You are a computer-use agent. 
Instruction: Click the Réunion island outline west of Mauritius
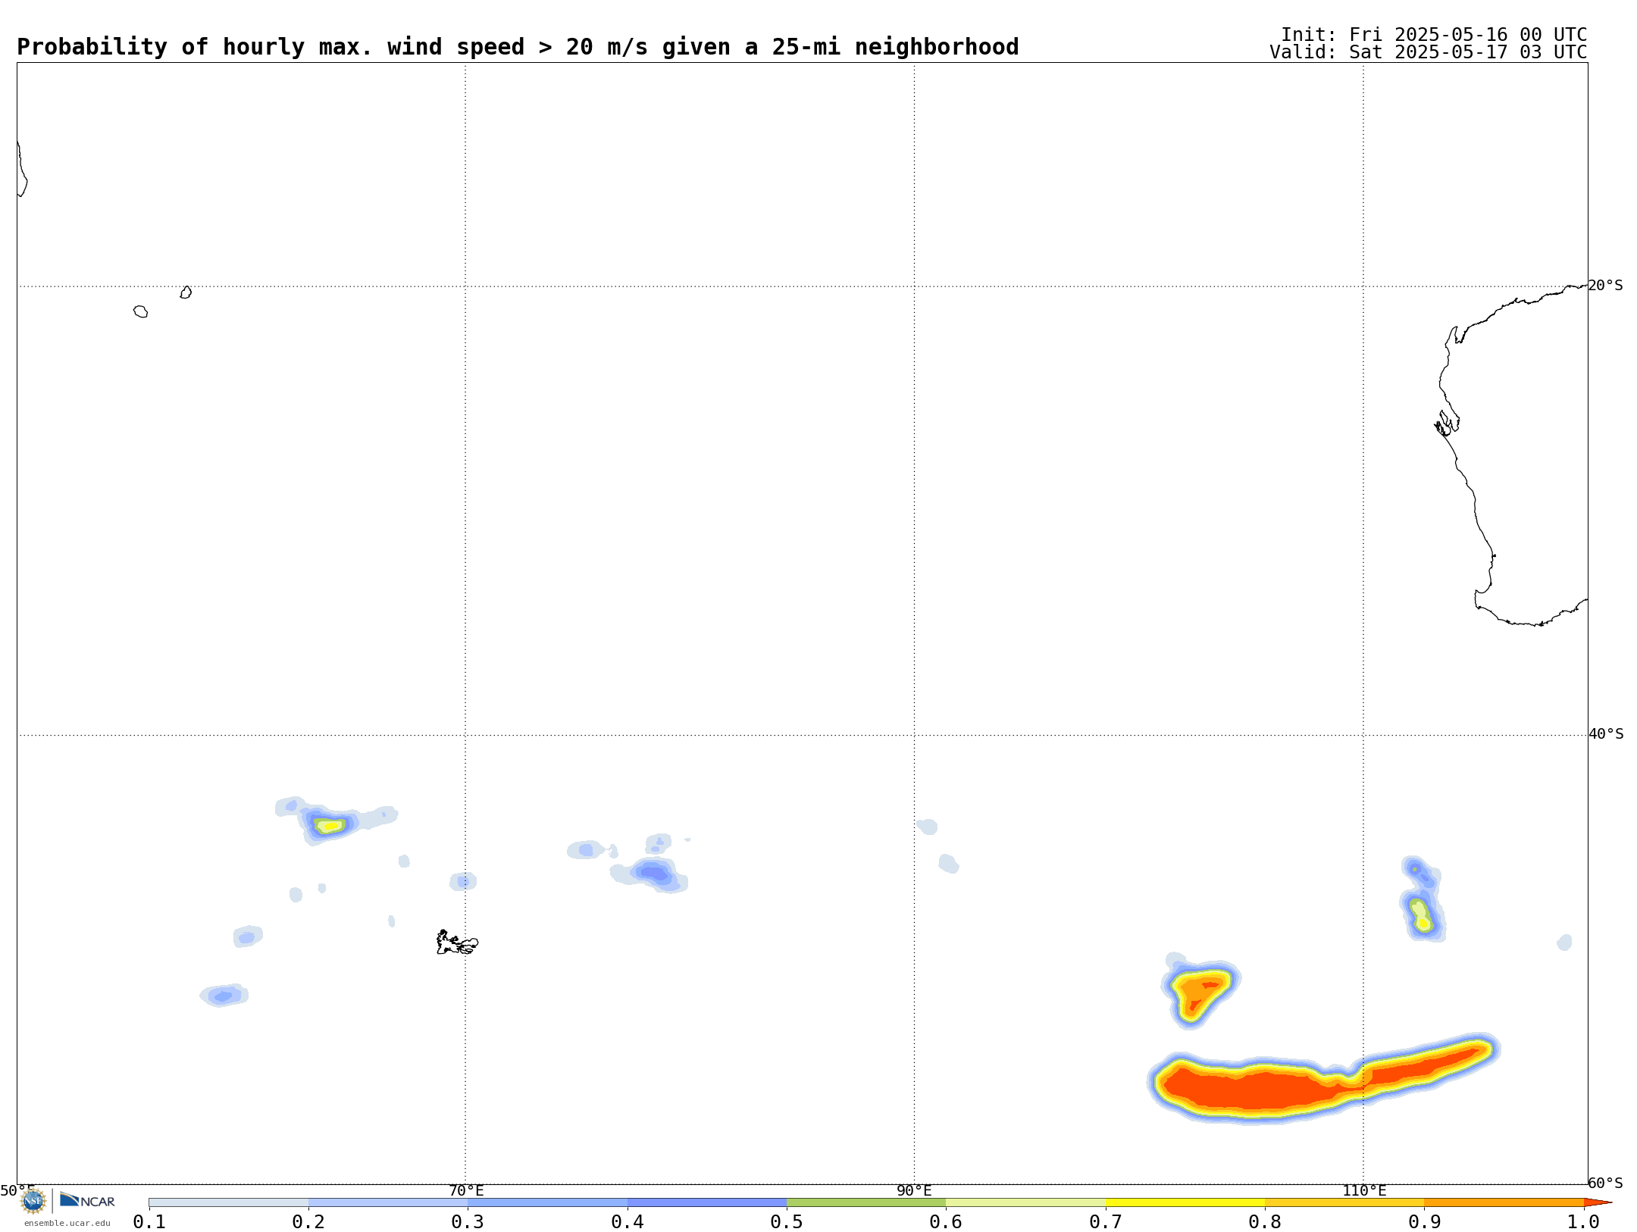click(x=141, y=311)
